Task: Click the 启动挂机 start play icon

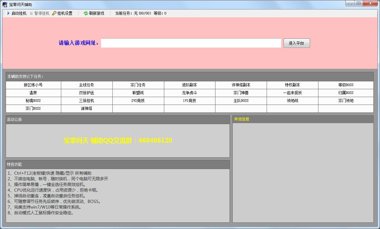Action: tap(9, 13)
